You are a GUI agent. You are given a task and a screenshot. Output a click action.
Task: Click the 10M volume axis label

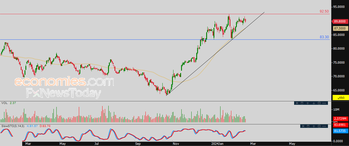point(336,110)
